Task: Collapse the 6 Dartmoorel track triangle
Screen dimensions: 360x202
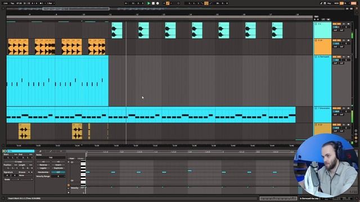Action: click(316, 57)
